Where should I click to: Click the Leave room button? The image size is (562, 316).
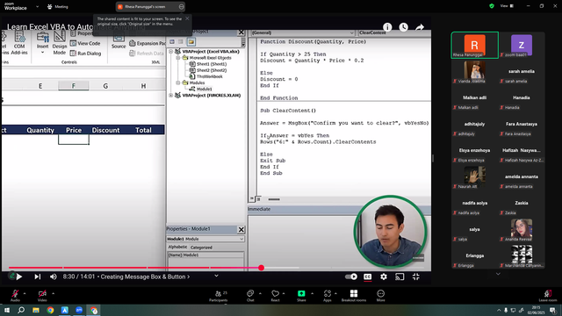pos(548,295)
